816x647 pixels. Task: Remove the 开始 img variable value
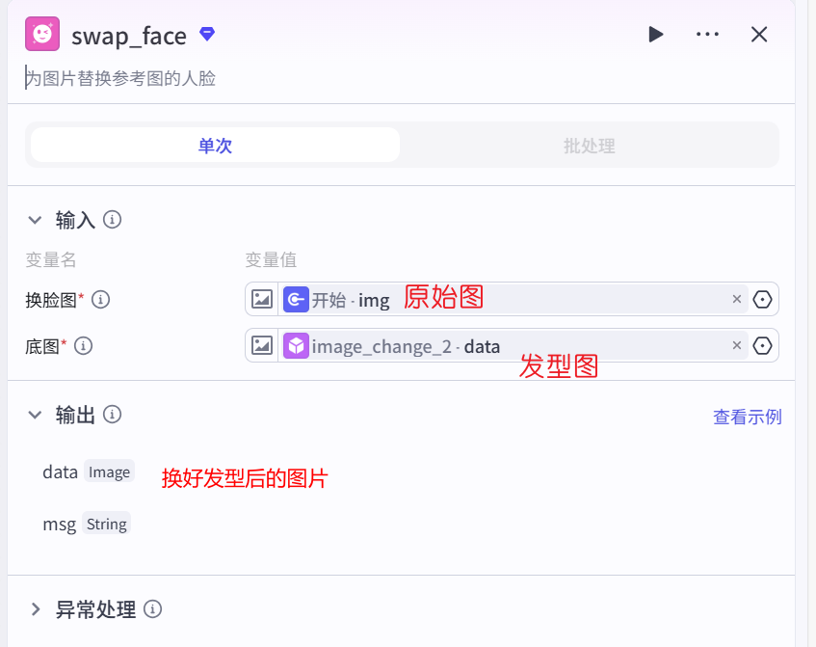point(737,299)
